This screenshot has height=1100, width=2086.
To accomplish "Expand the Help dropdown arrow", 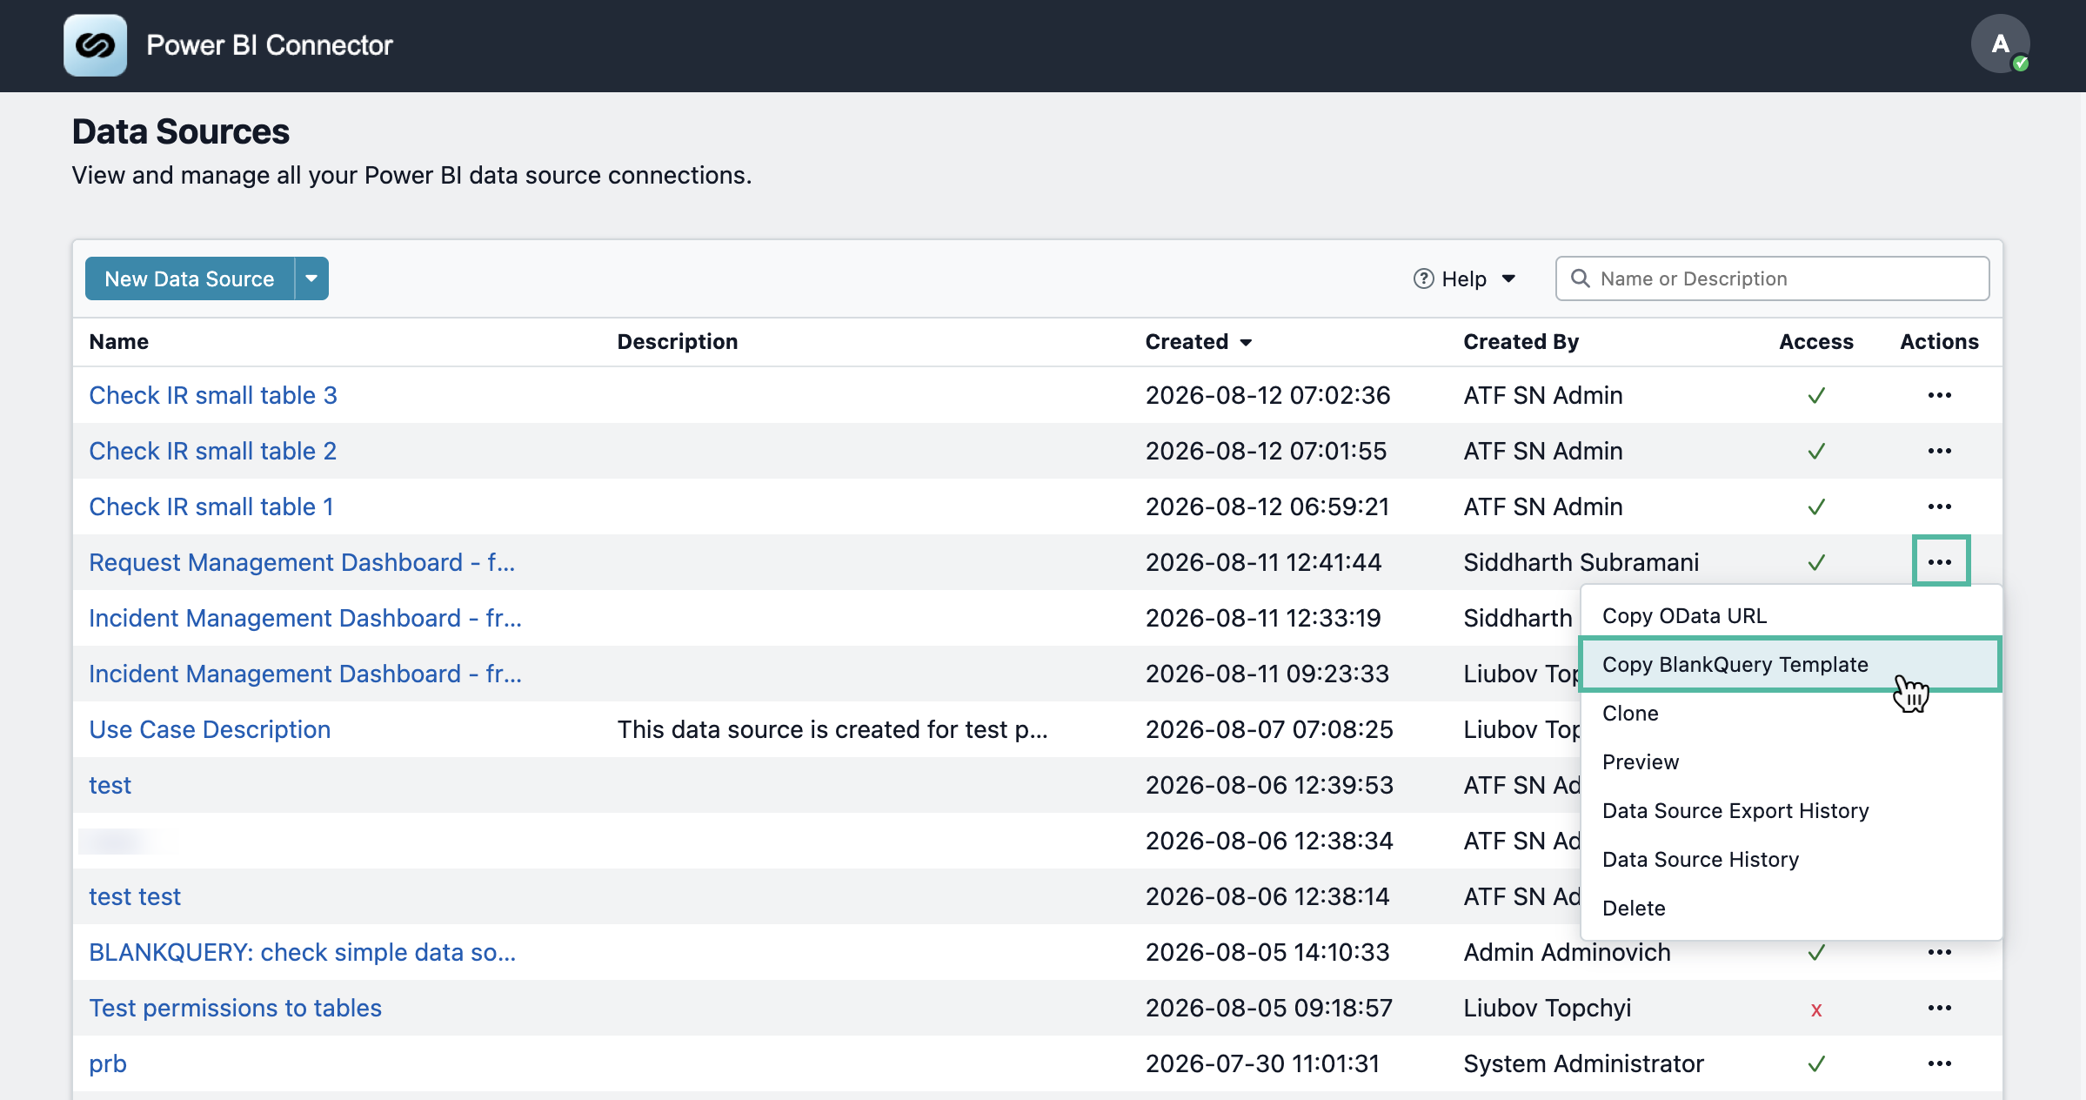I will (1508, 278).
